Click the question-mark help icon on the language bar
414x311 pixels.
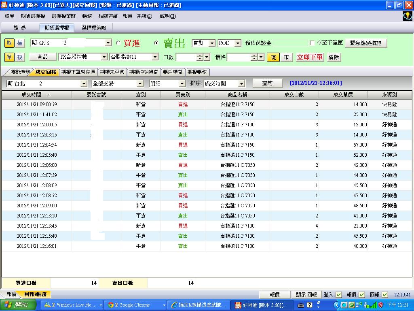(309, 305)
